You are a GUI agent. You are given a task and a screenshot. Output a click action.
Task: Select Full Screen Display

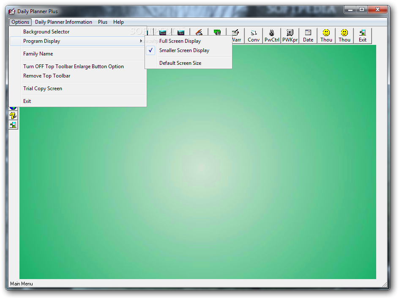coord(189,41)
